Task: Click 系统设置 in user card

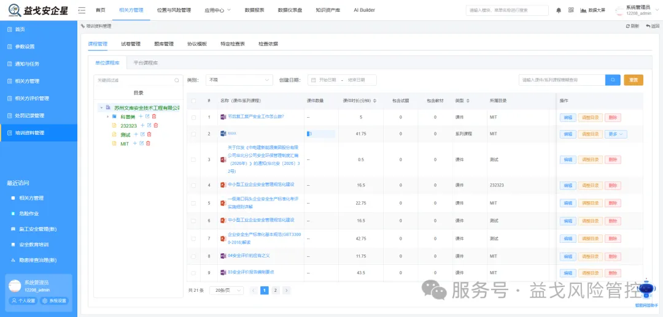Action: click(53, 301)
